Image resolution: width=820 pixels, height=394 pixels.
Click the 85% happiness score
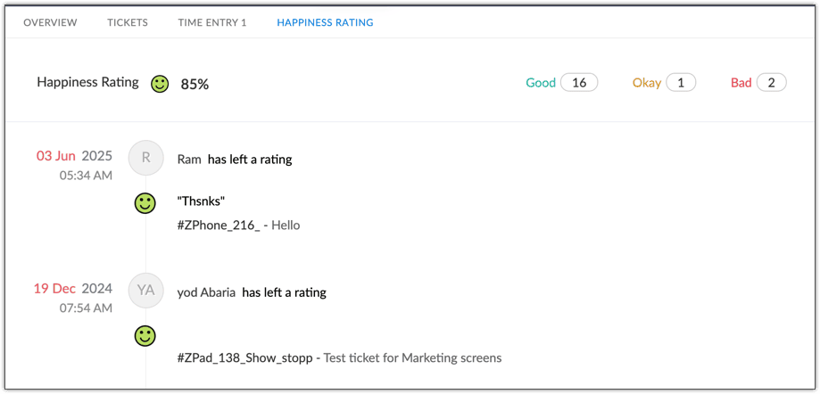[x=195, y=84]
